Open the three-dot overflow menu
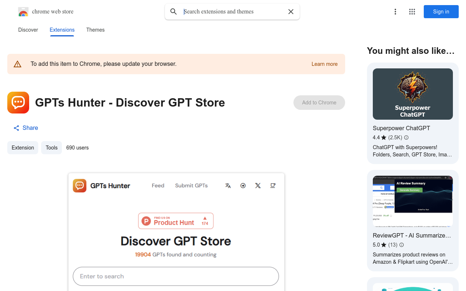This screenshot has width=466, height=291. tap(395, 12)
